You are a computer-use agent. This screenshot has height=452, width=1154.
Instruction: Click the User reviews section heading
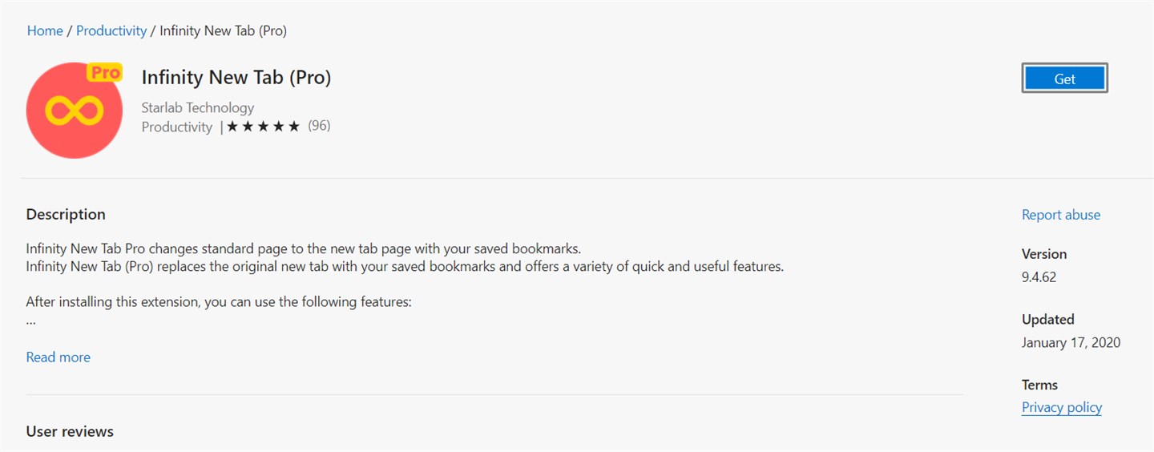(x=70, y=431)
